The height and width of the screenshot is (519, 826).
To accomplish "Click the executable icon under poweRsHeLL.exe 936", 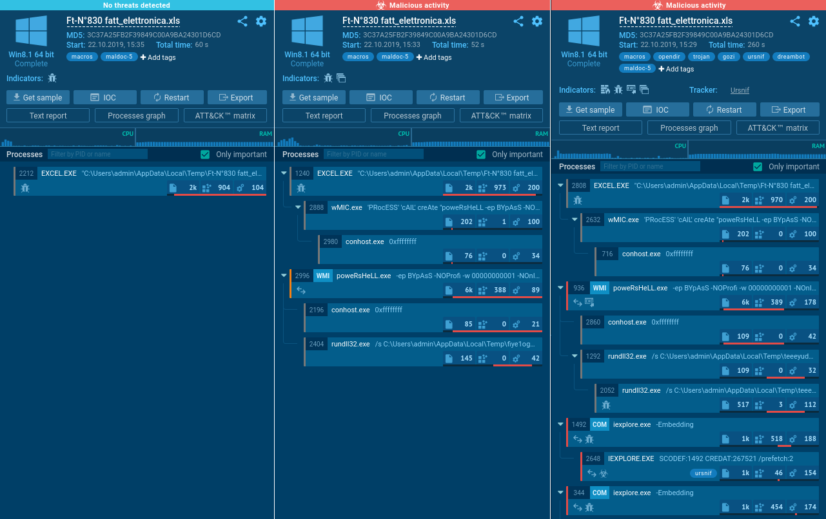I will coord(589,303).
